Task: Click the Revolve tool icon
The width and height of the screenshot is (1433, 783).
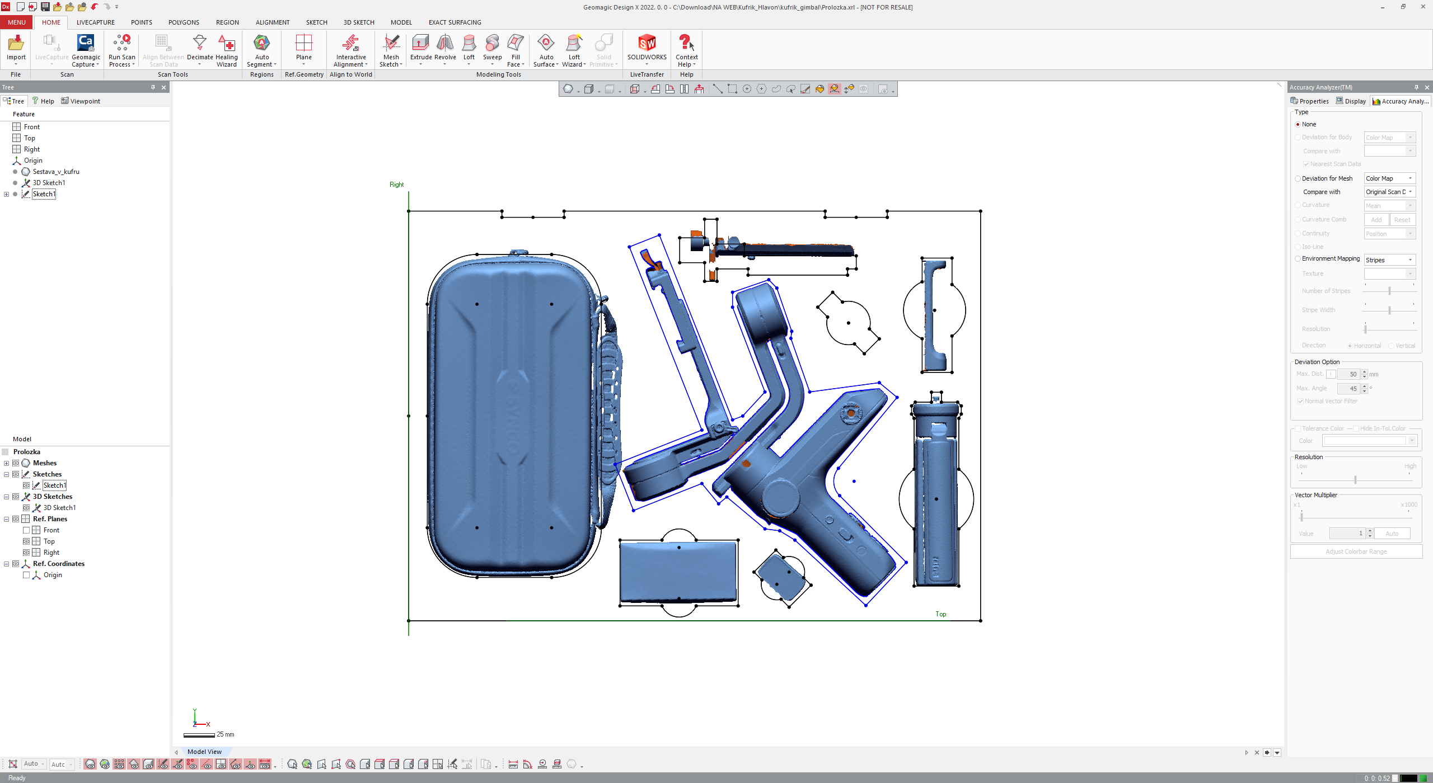Action: point(445,44)
